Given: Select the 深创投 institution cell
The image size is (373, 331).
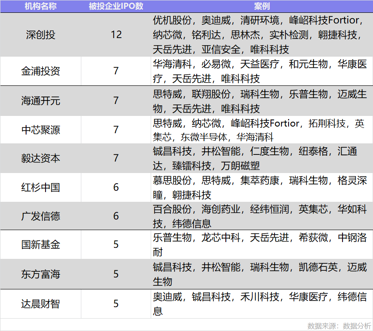Looking at the screenshot, I should click(x=41, y=35).
